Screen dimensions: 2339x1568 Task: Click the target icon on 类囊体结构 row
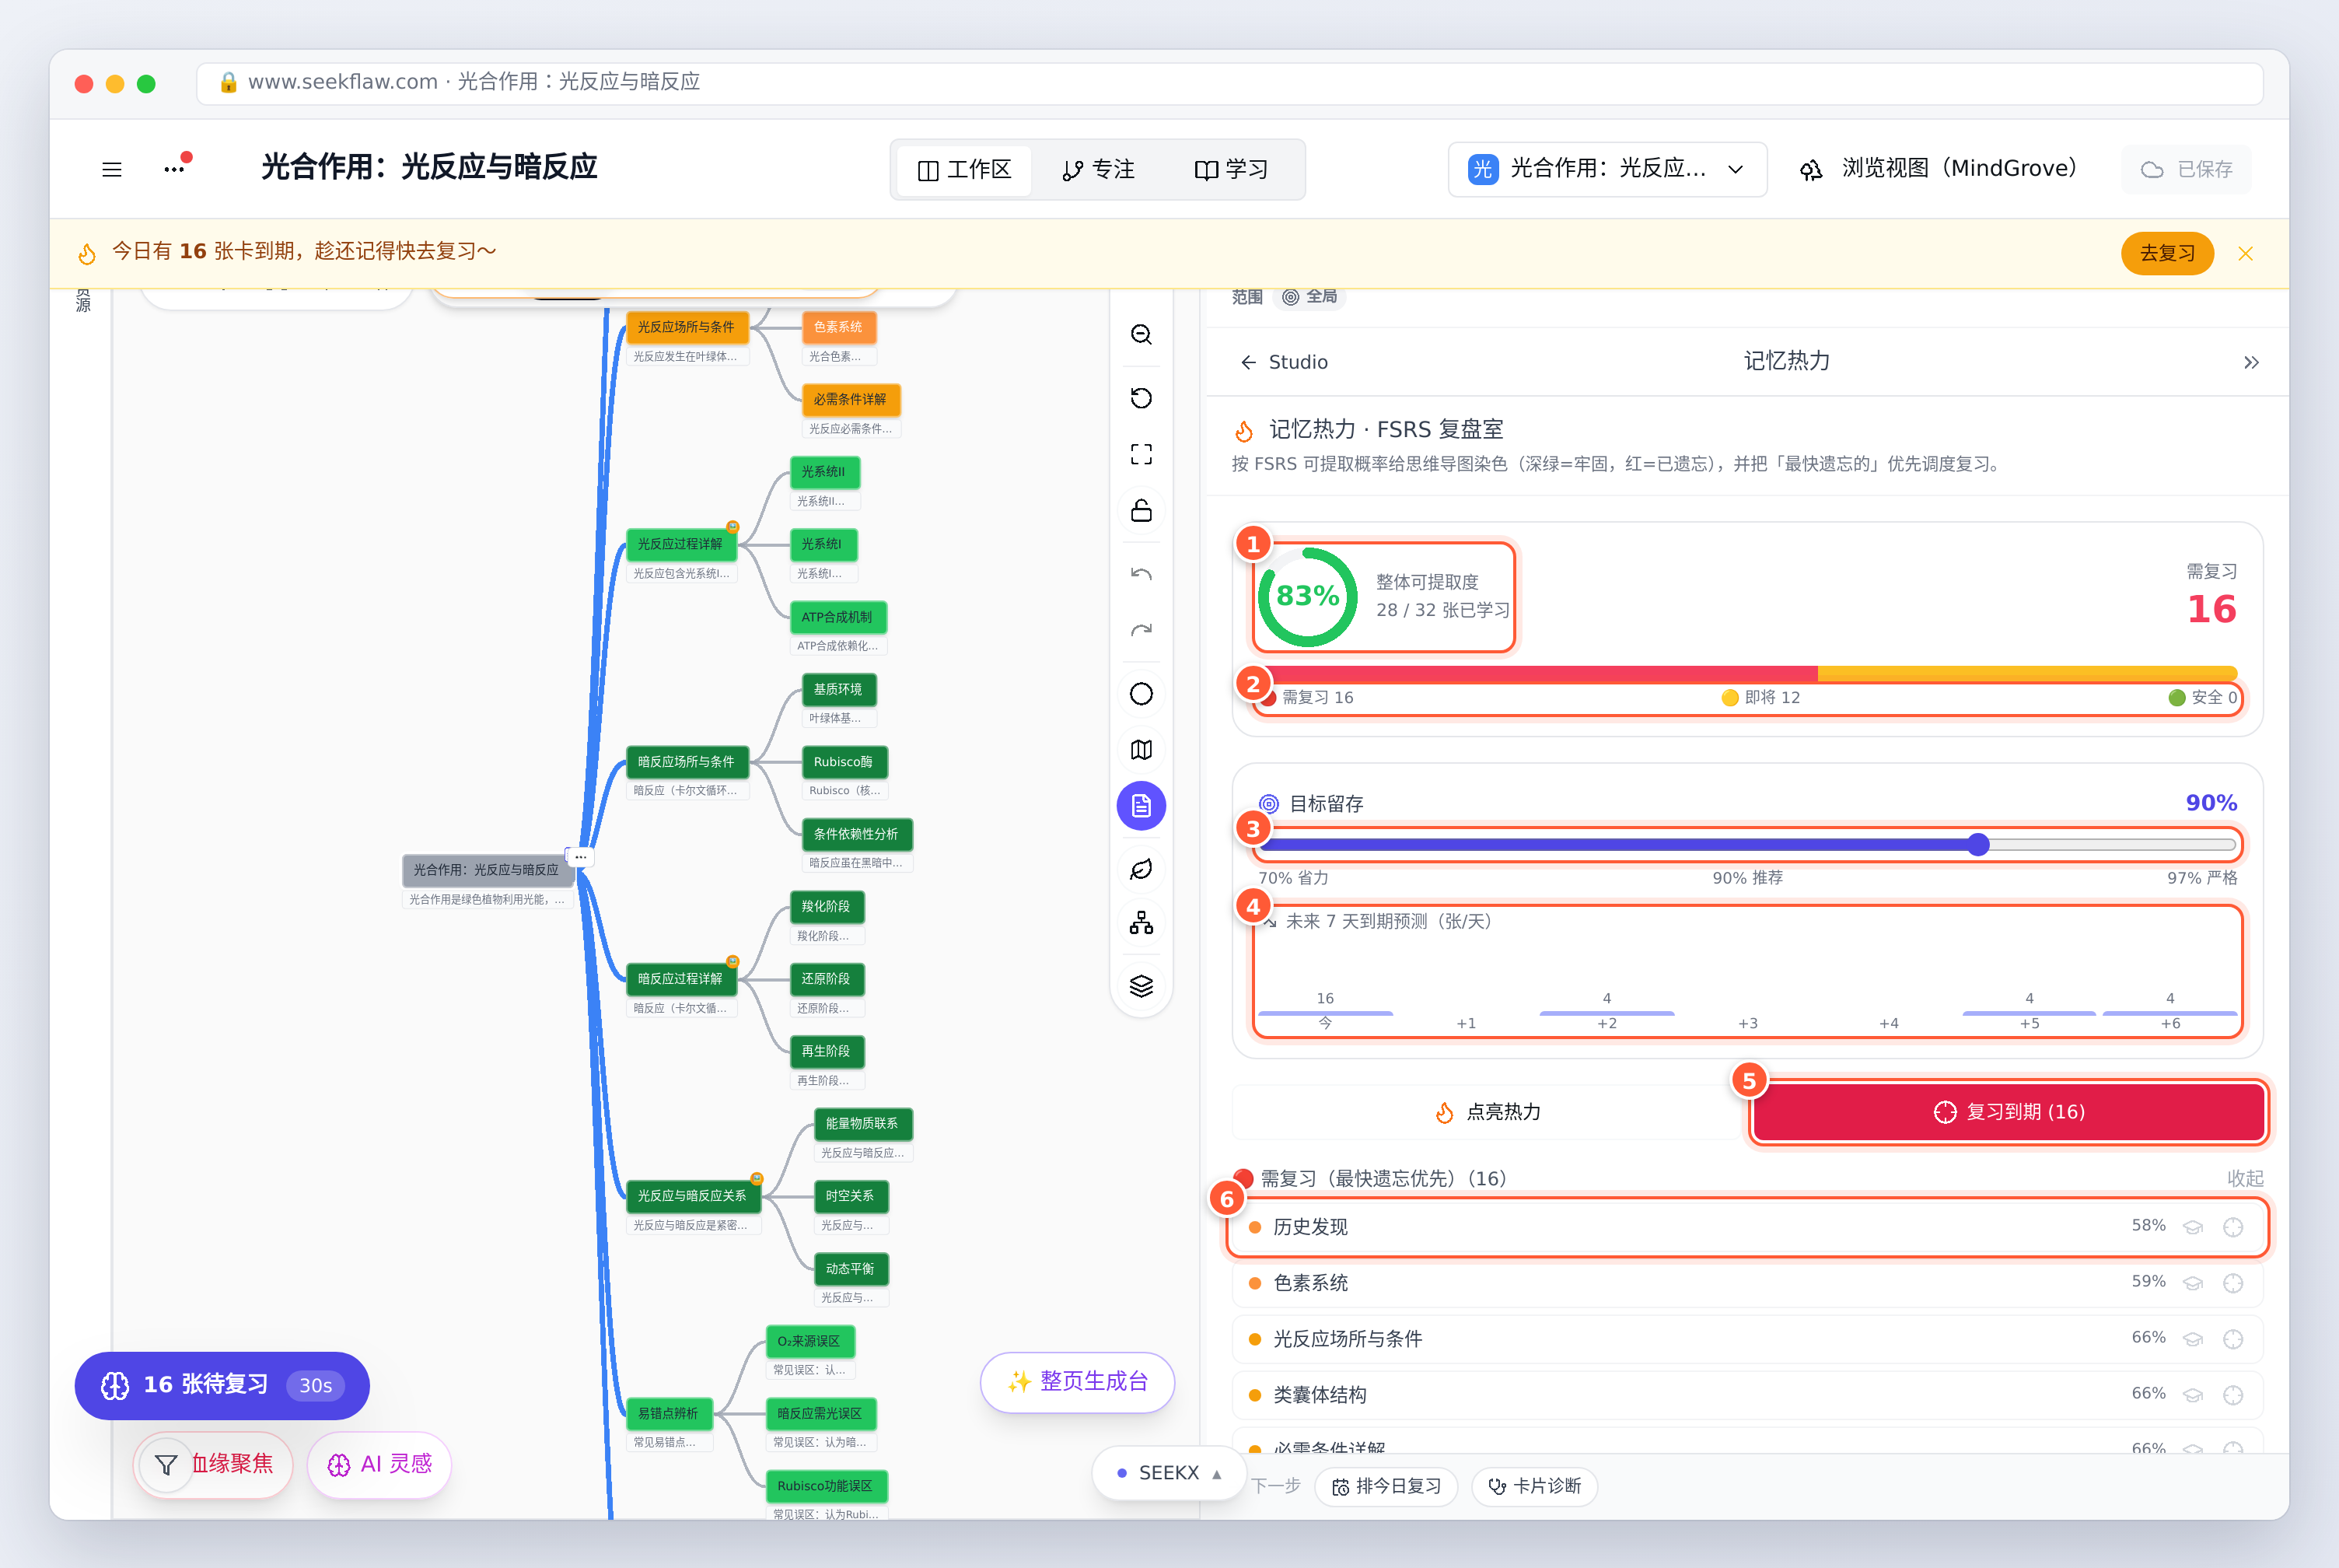coord(2233,1395)
